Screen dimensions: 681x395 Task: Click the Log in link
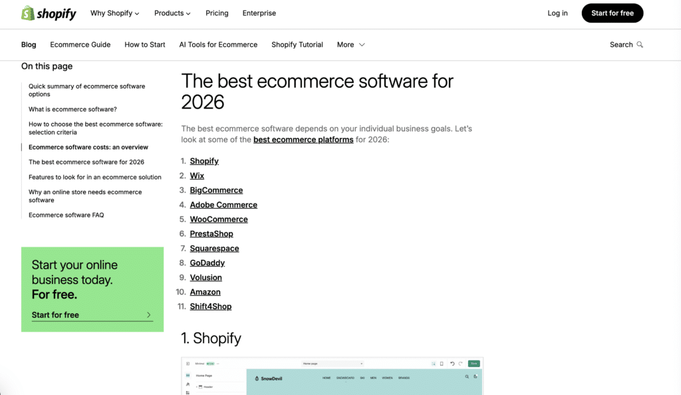[x=557, y=13]
